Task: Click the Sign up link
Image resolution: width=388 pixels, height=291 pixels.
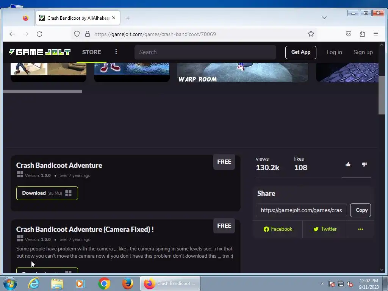Action: [x=363, y=52]
